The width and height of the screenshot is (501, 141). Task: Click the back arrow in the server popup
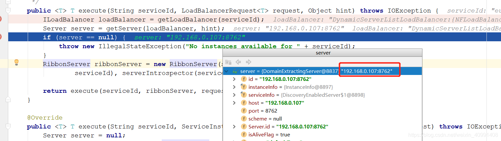point(238,62)
